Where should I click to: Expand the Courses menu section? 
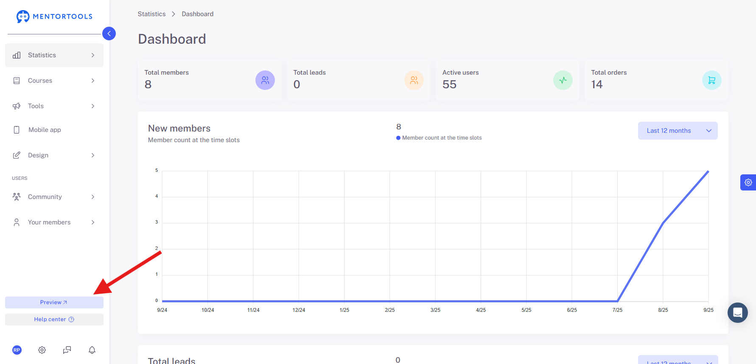54,81
